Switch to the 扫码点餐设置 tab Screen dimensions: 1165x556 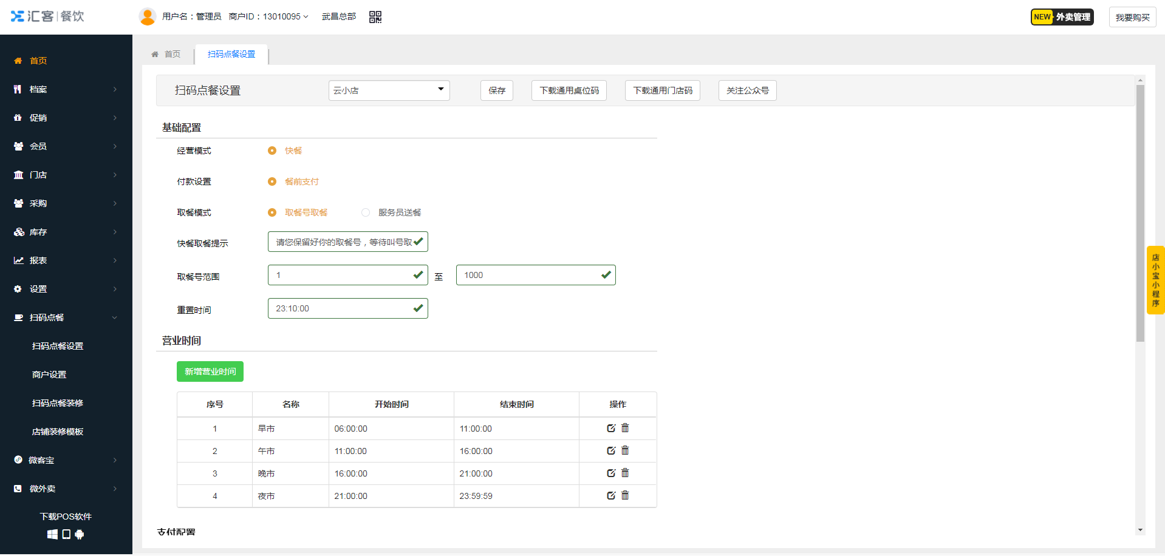pos(231,53)
